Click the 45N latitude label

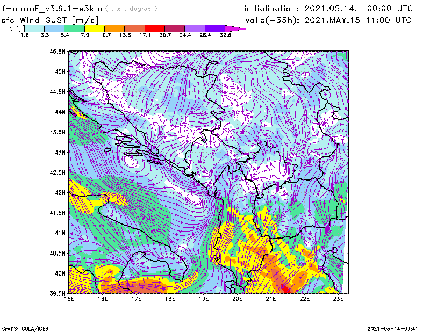[x=60, y=71]
